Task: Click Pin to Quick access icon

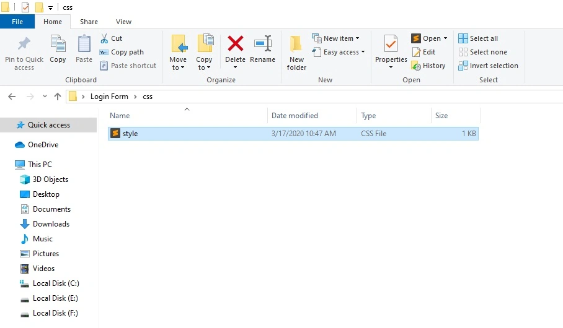Action: (24, 44)
